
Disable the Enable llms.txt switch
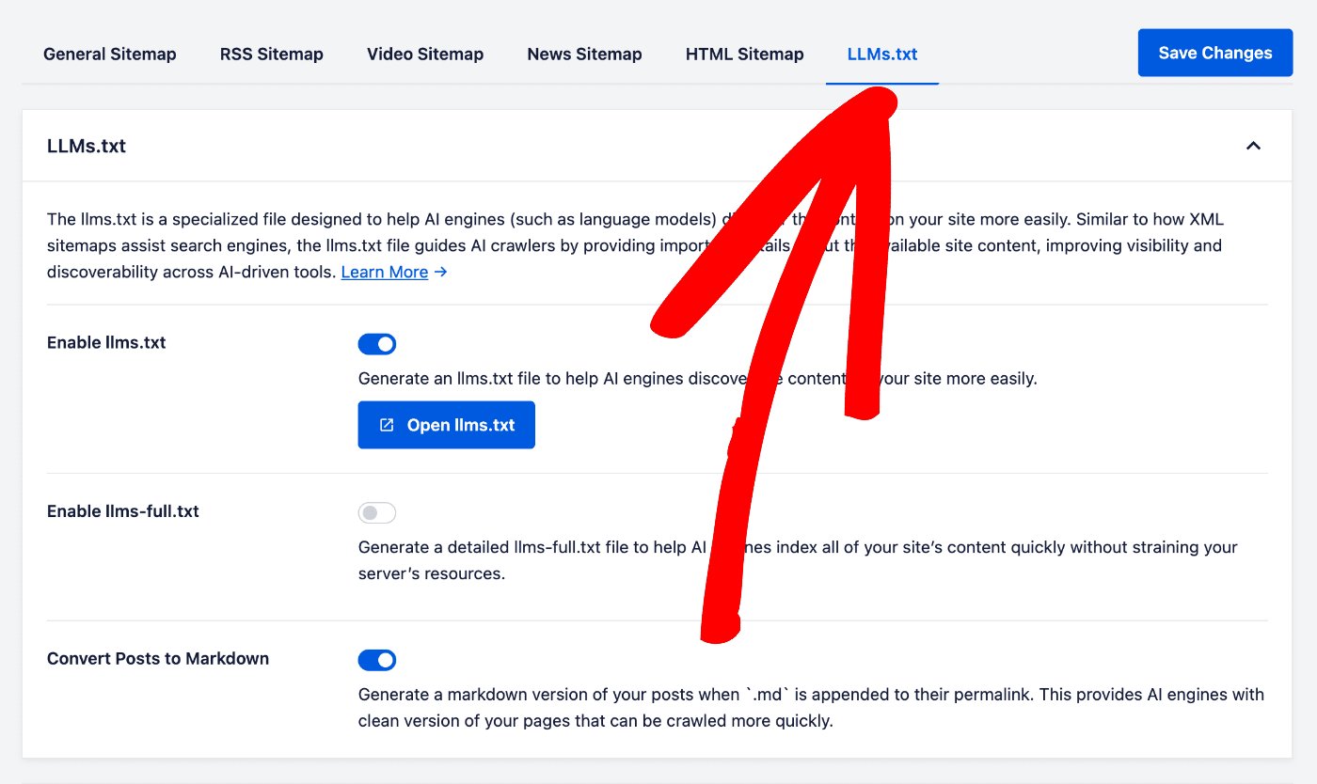(376, 344)
